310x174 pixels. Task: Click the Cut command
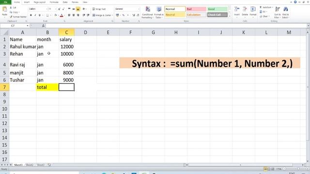pyautogui.click(x=13, y=8)
